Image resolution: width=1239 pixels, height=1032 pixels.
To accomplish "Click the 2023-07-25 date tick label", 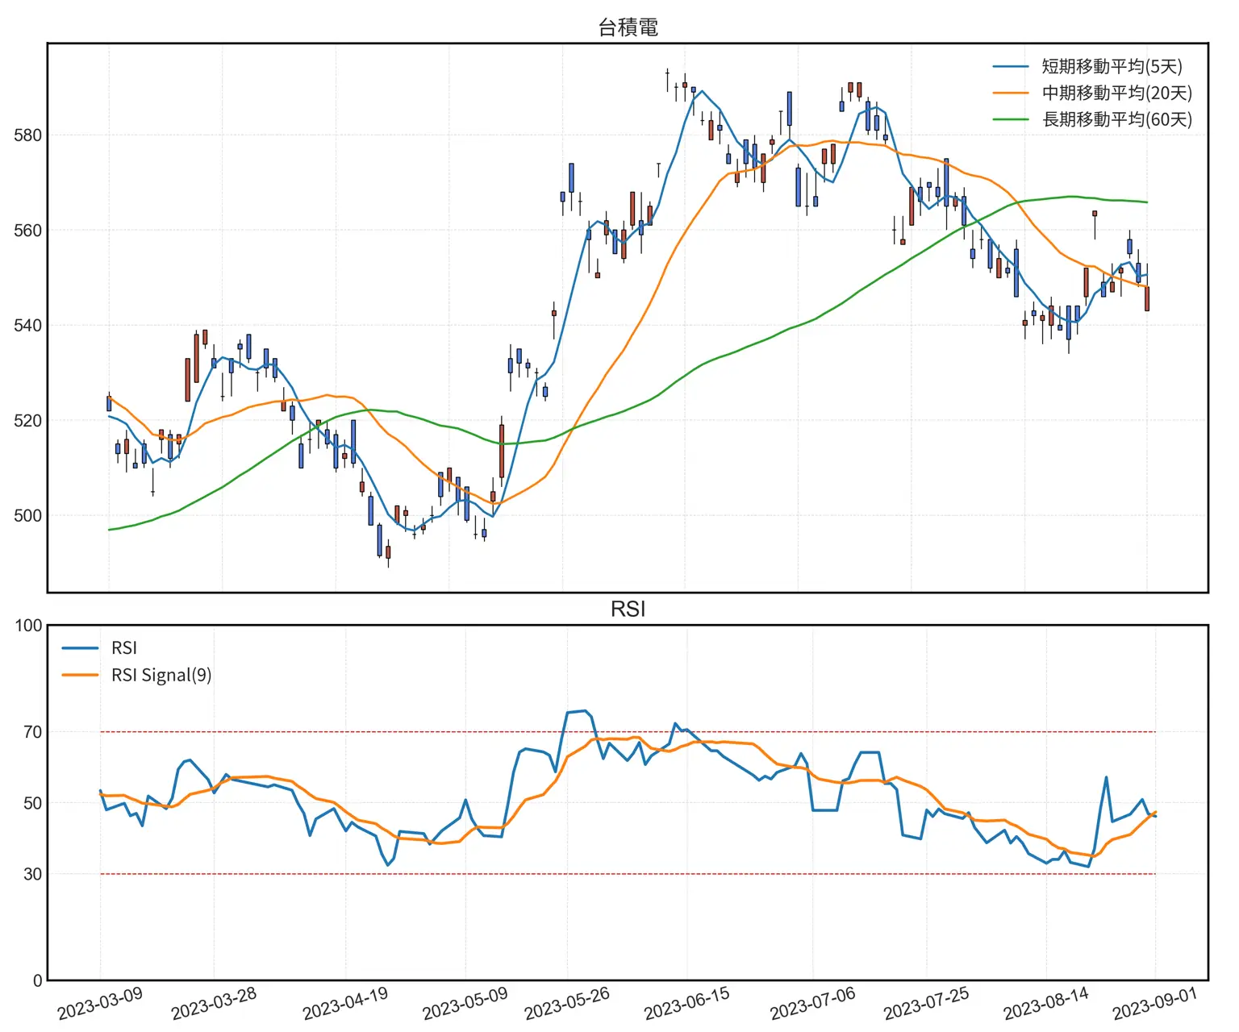I will coord(926,1003).
